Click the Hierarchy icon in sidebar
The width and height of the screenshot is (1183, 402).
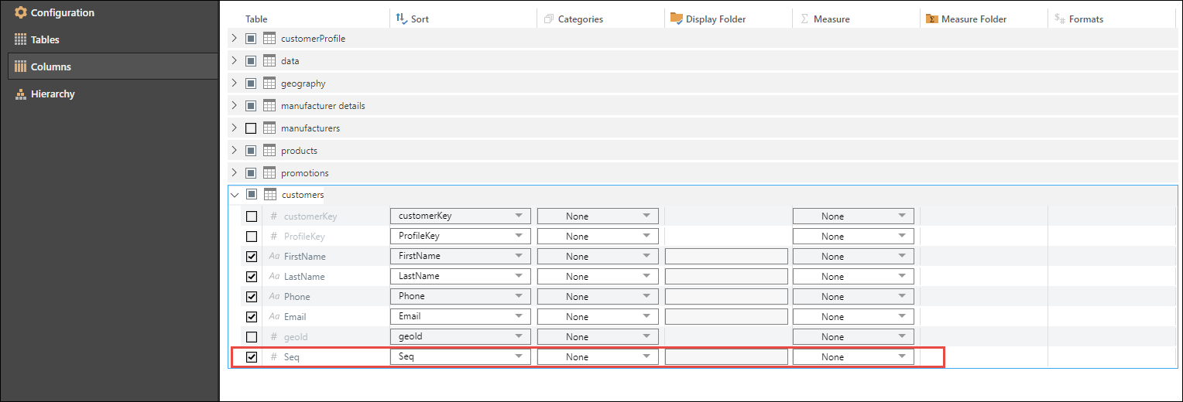click(21, 94)
